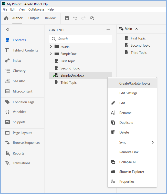Open the Translations panel
The height and width of the screenshot is (194, 167).
coord(21,163)
